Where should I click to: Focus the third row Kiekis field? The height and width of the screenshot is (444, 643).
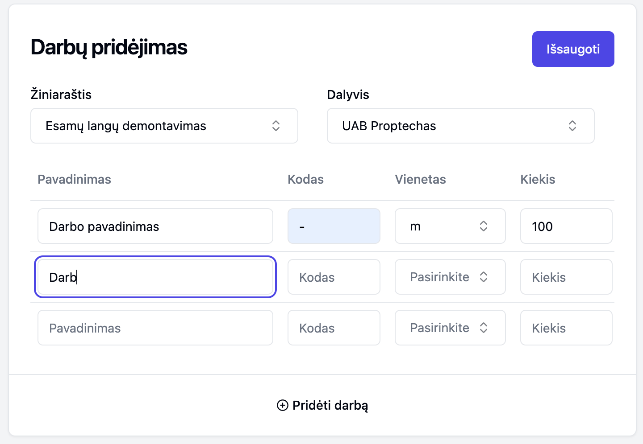[x=566, y=328]
